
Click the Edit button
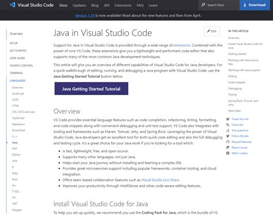click(211, 31)
